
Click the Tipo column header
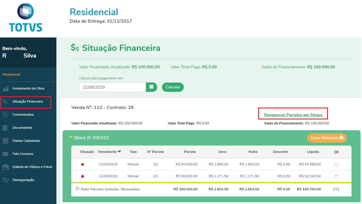[x=133, y=152]
